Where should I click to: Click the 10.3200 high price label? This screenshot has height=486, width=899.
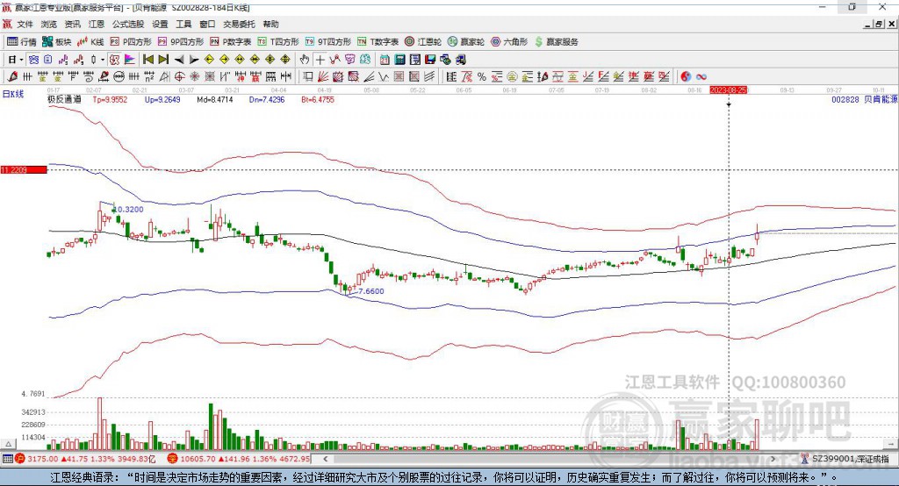tap(127, 209)
